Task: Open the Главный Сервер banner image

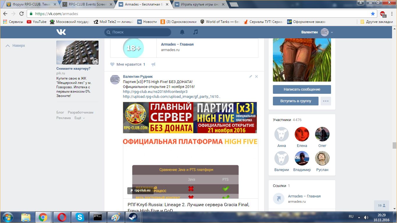Action: (190, 118)
